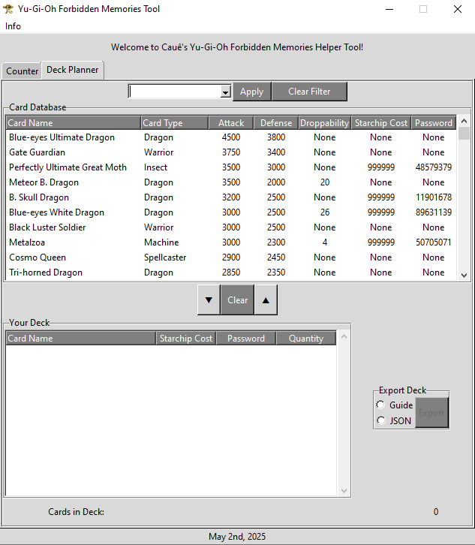Click the Your Deck scroll-up arrow
Screen dimensions: 475x545
(344, 336)
